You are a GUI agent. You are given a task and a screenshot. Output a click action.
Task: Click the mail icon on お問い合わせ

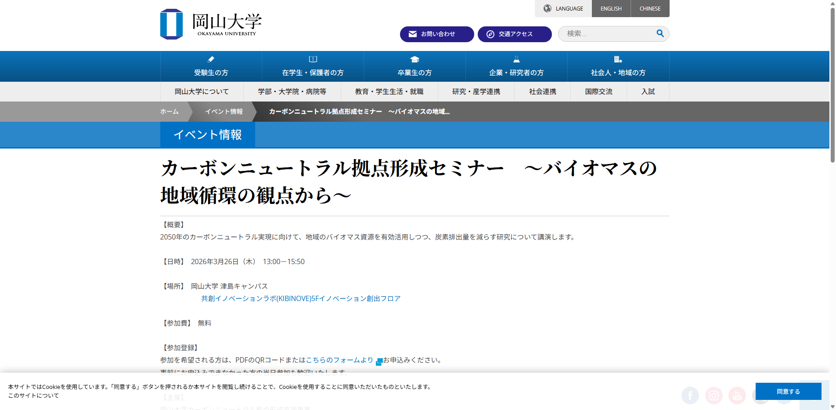click(412, 34)
